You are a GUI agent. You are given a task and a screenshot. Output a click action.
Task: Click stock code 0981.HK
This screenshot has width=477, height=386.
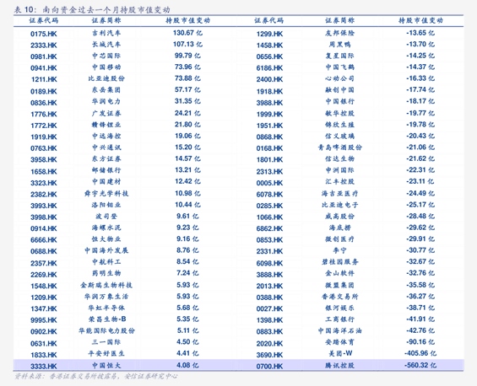(44, 56)
